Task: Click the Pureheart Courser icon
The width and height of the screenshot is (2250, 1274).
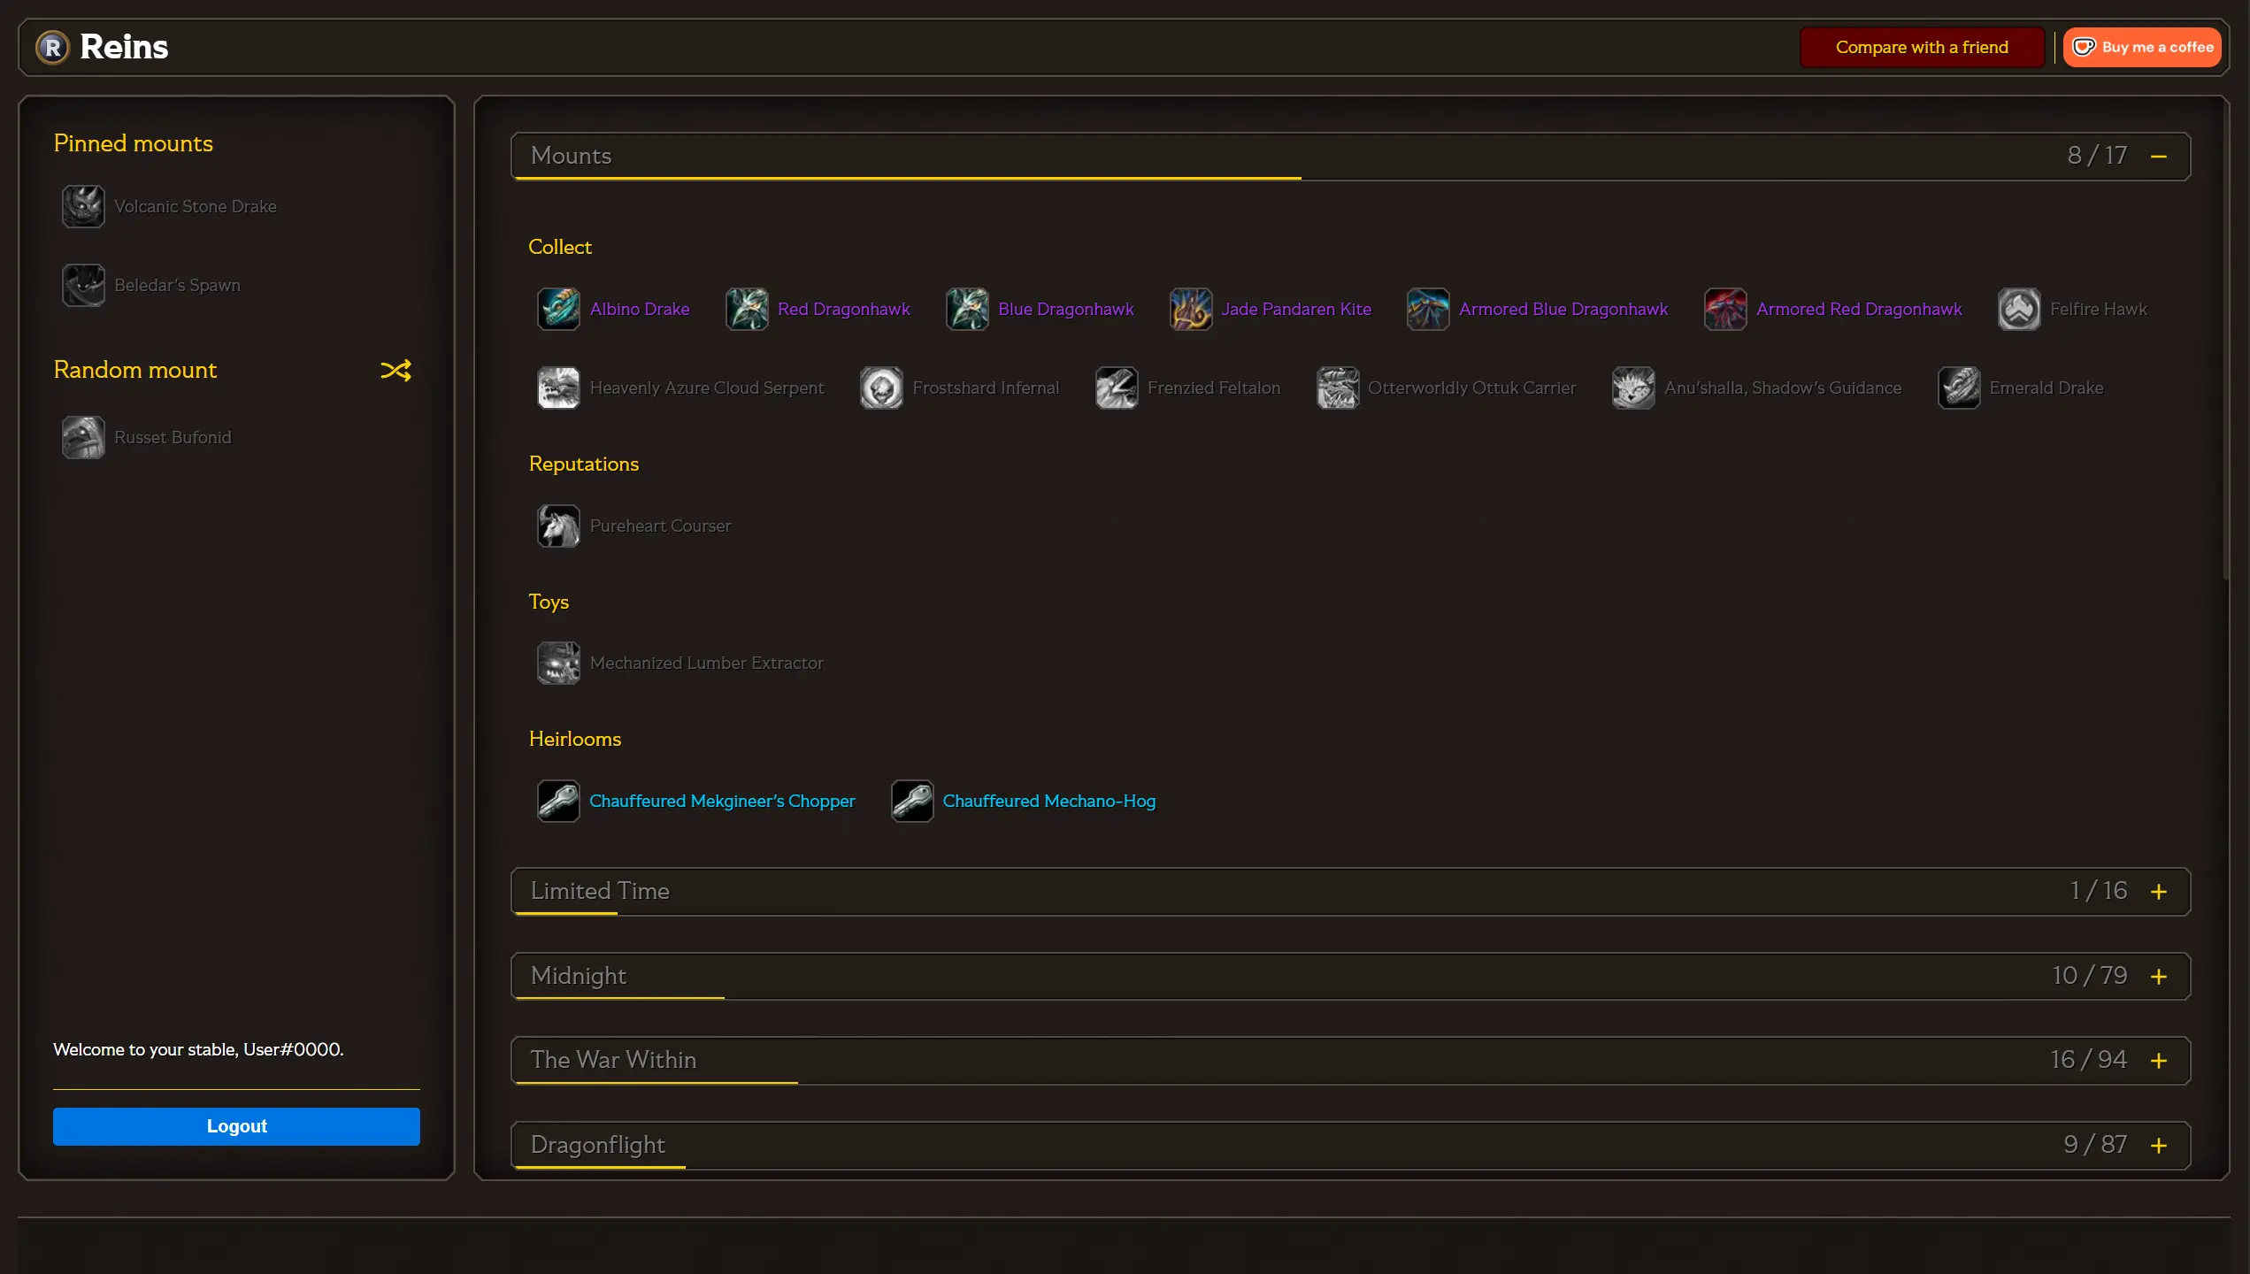Action: click(x=558, y=526)
